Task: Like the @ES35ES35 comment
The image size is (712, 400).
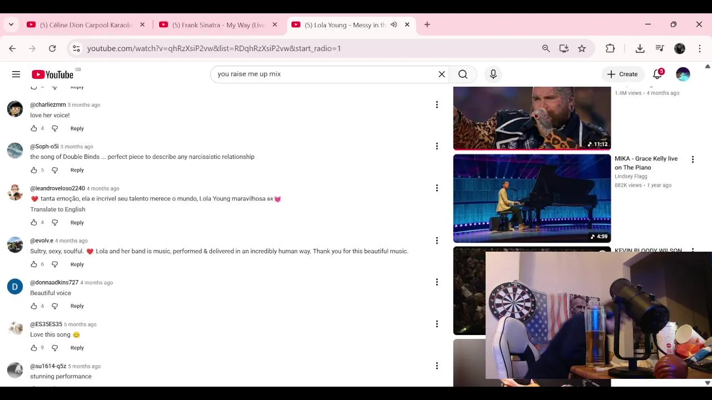Action: point(34,348)
